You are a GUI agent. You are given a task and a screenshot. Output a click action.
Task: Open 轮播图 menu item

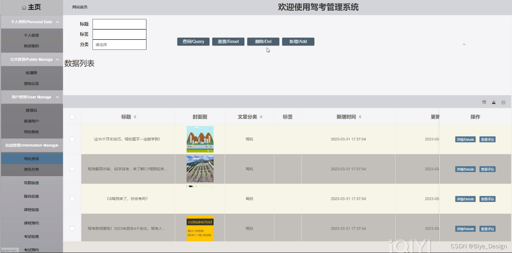pyautogui.click(x=31, y=73)
